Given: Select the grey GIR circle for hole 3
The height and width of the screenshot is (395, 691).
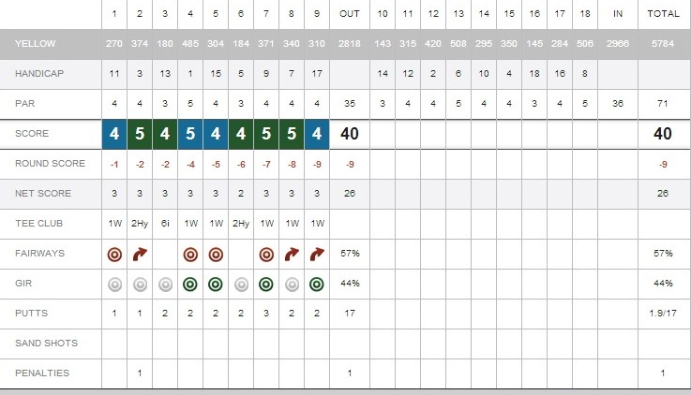Looking at the screenshot, I should coord(165,284).
